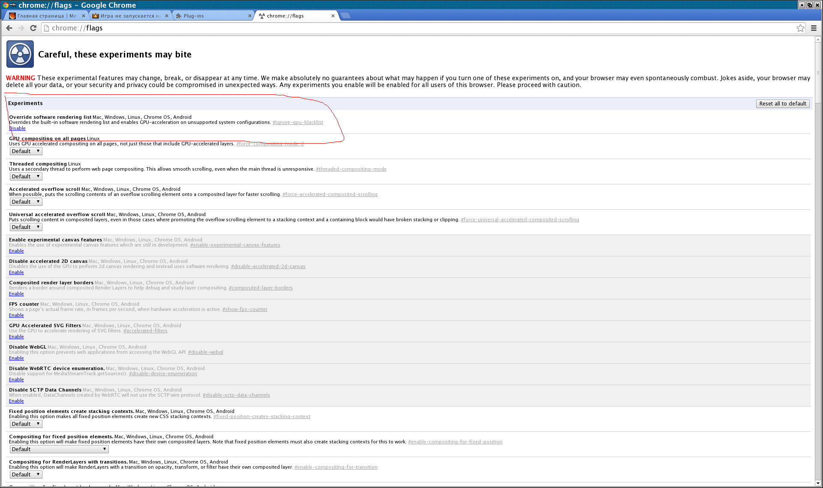
Task: Disable Override software rendering list
Action: 17,128
